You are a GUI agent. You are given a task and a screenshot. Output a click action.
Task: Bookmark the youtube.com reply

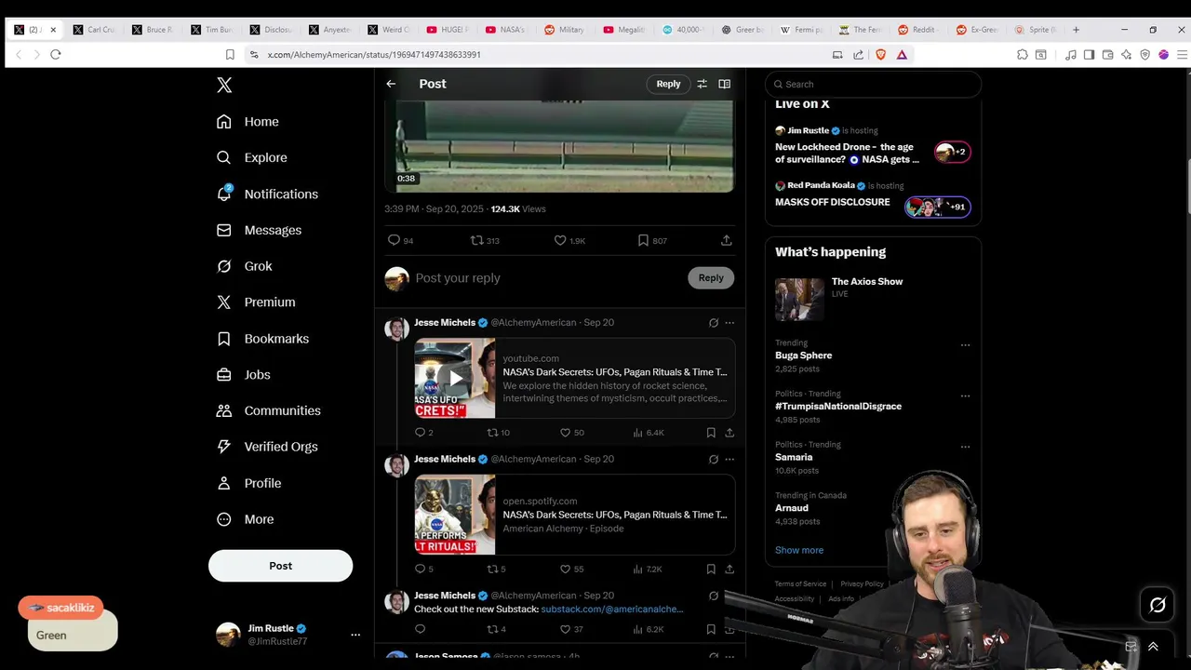click(711, 433)
